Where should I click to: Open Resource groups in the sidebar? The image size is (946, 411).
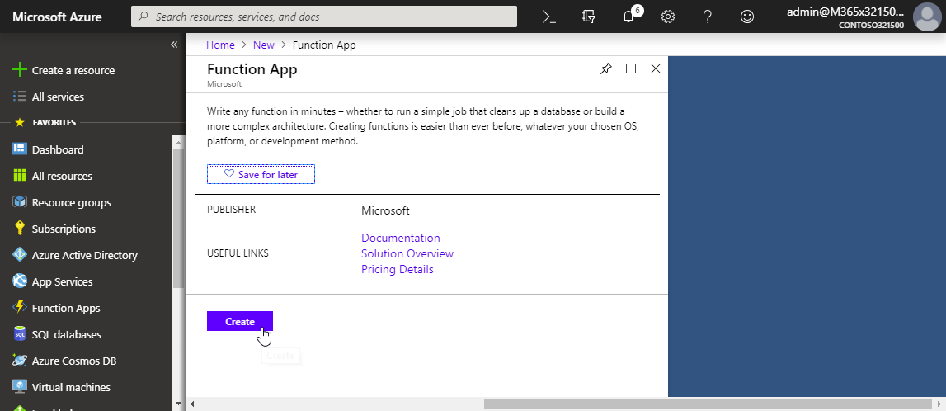pyautogui.click(x=71, y=203)
